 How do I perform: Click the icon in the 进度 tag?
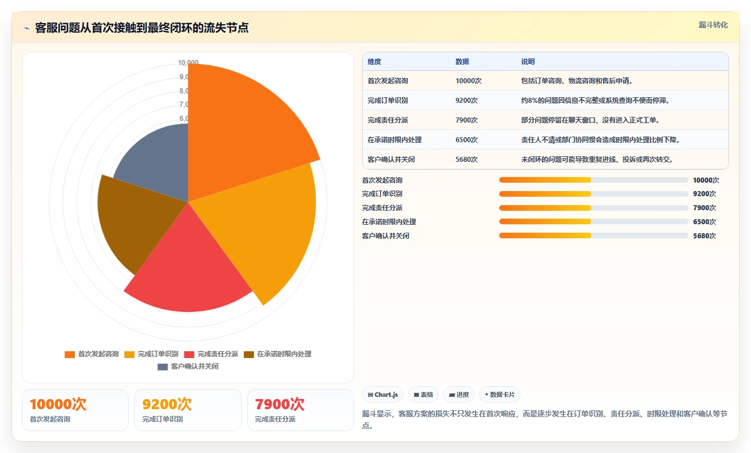click(451, 395)
